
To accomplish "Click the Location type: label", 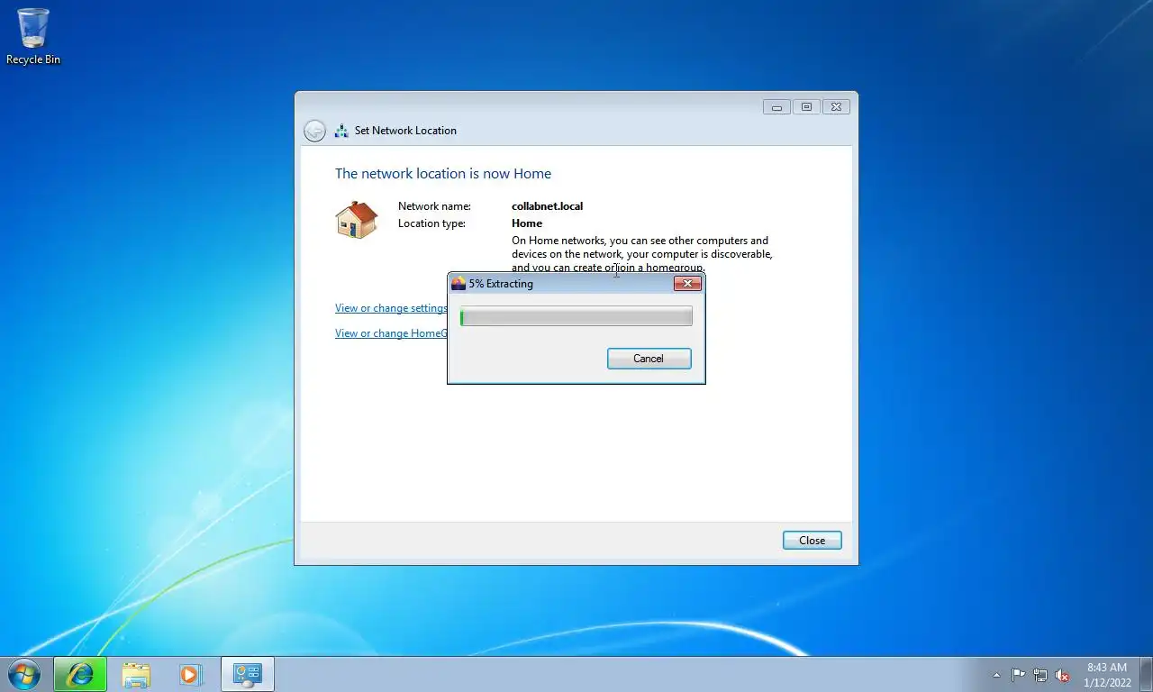I will 431,223.
